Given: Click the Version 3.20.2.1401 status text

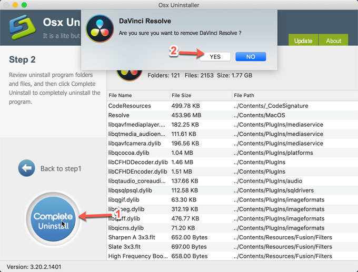Looking at the screenshot, I should click(x=34, y=267).
